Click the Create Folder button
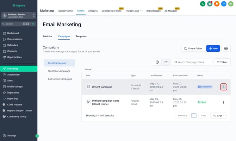Viewport: 236px width, 141px height. click(193, 48)
